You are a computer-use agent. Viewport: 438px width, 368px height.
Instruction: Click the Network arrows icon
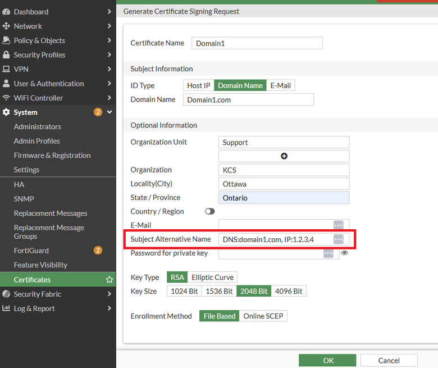click(x=6, y=26)
